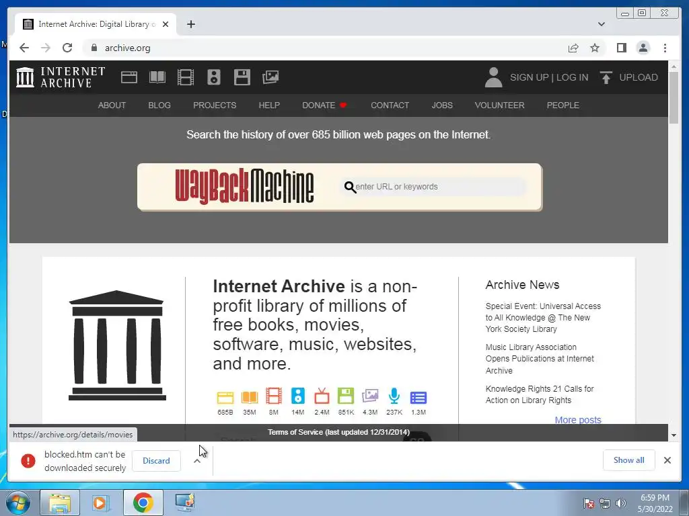The height and width of the screenshot is (516, 689).
Task: Click Show all downloads
Action: coord(629,460)
